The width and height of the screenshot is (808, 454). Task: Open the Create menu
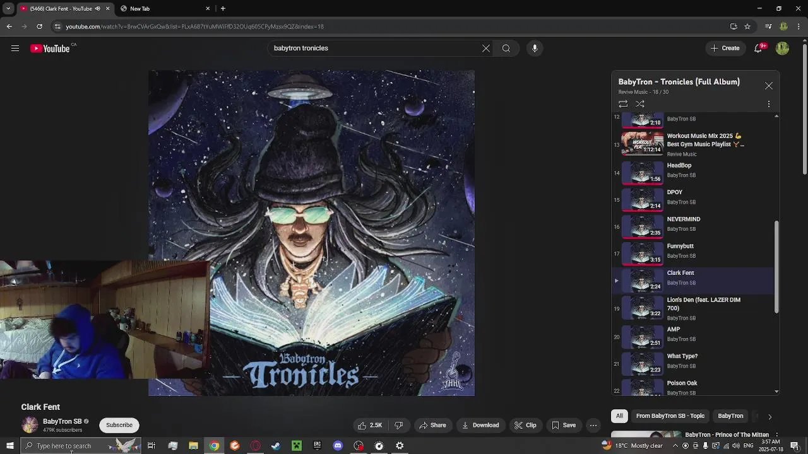(x=725, y=49)
